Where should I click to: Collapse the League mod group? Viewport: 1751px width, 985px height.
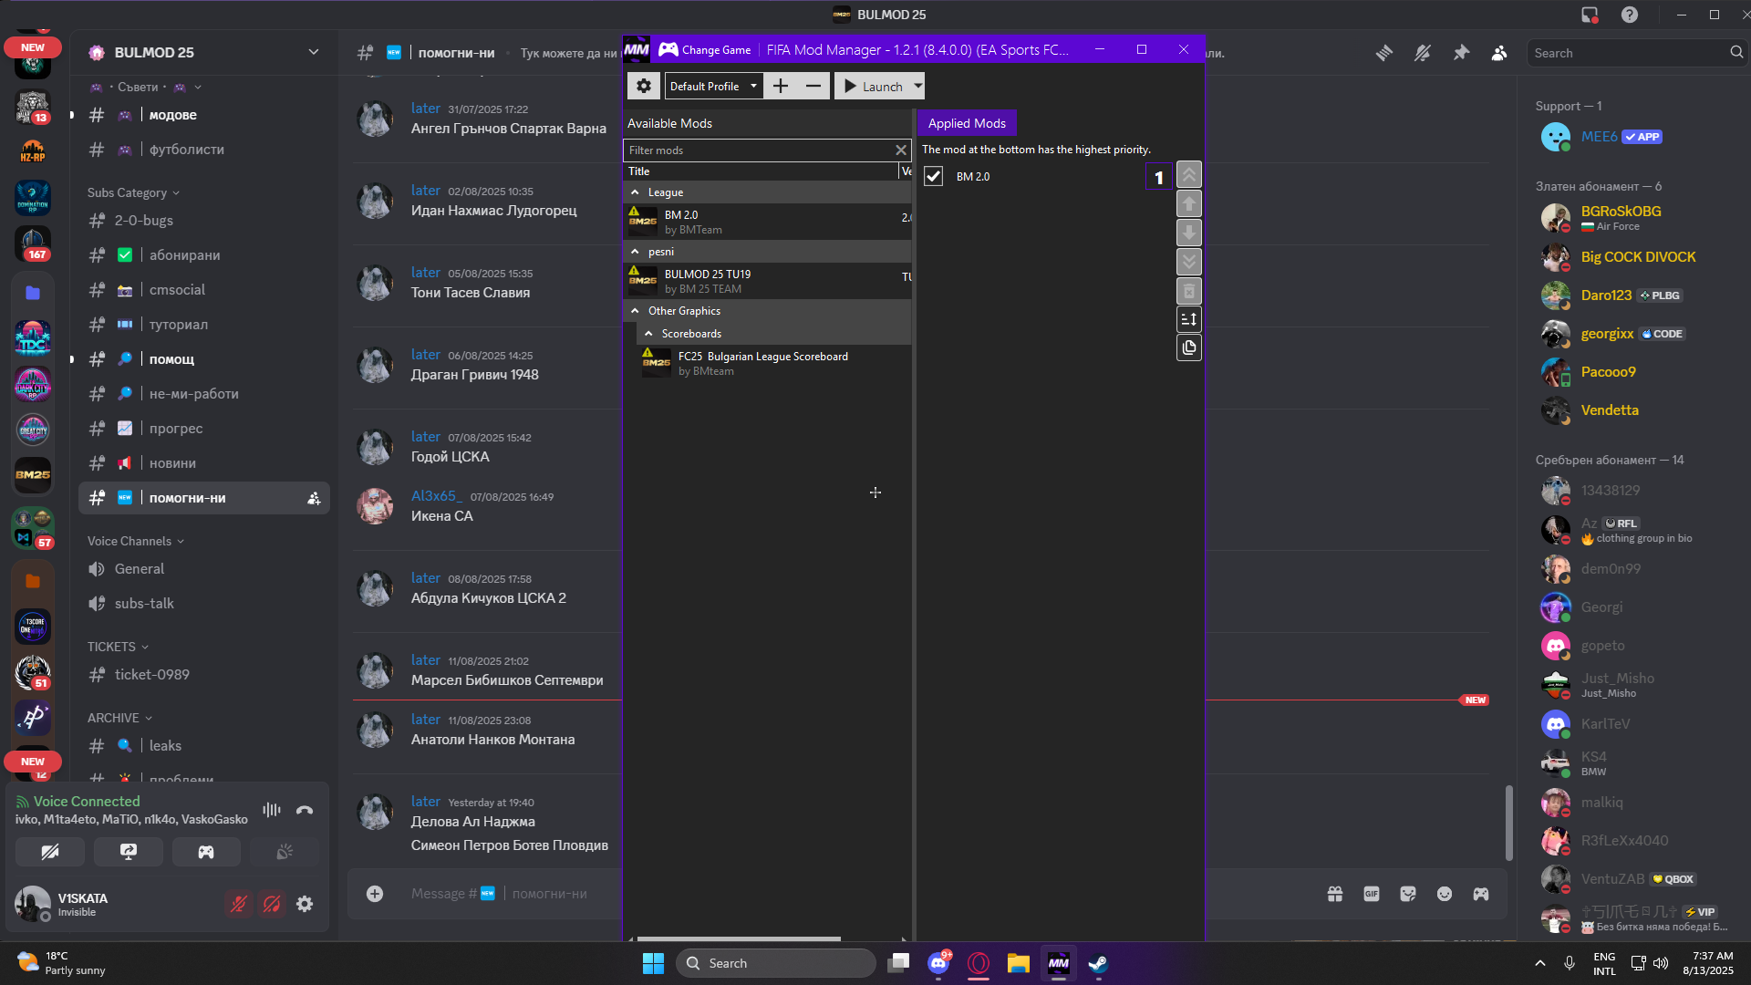(x=636, y=192)
